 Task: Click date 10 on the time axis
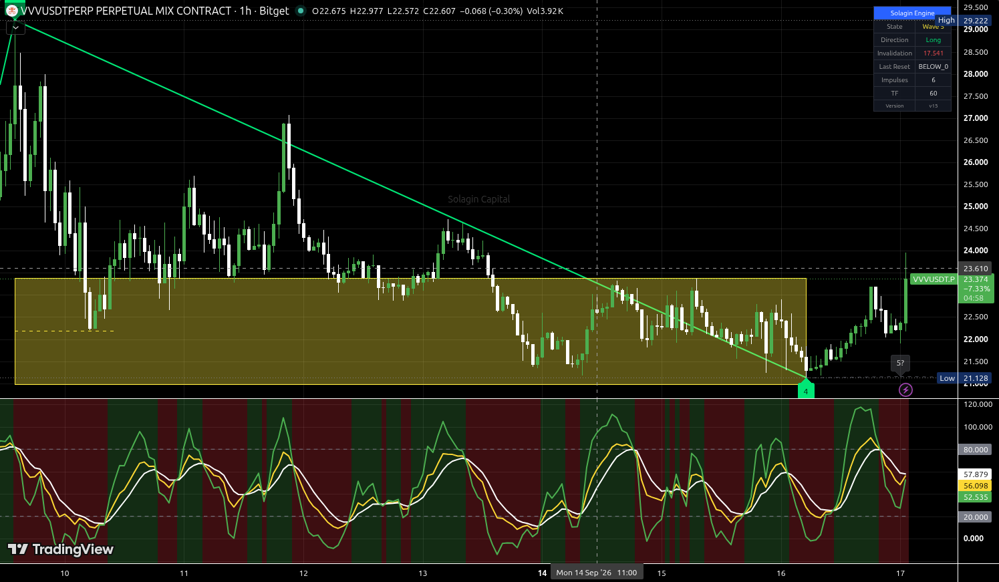click(x=65, y=573)
